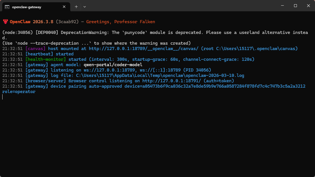Click the model name 'qwen-portal/coder-model'

click(x=113, y=65)
